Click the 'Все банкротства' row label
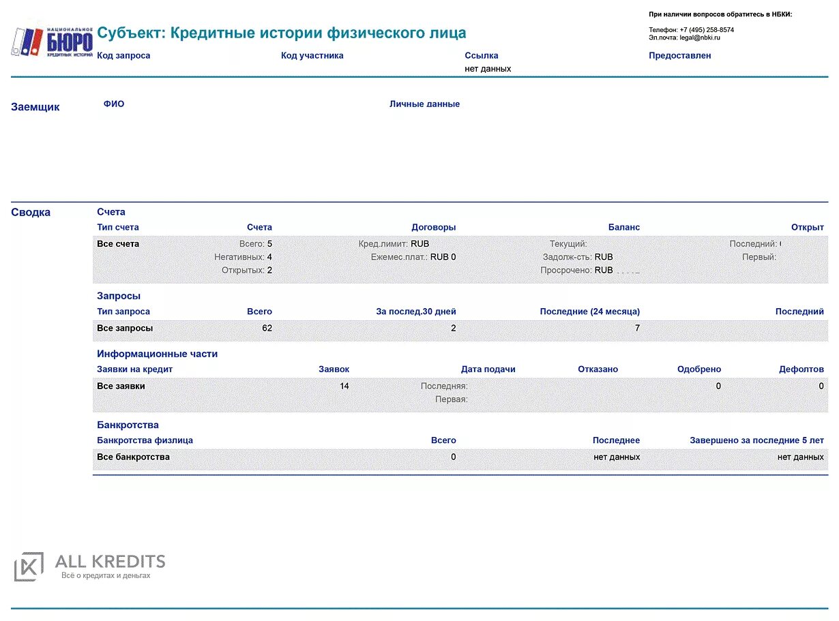This screenshot has width=839, height=621. (133, 457)
